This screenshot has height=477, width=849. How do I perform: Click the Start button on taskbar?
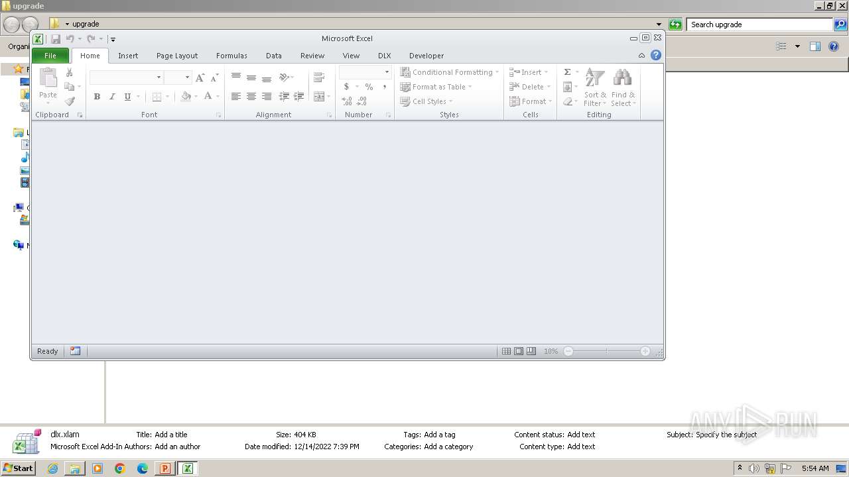coord(18,468)
